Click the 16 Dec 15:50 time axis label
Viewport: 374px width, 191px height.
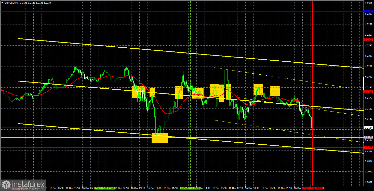pos(219,188)
